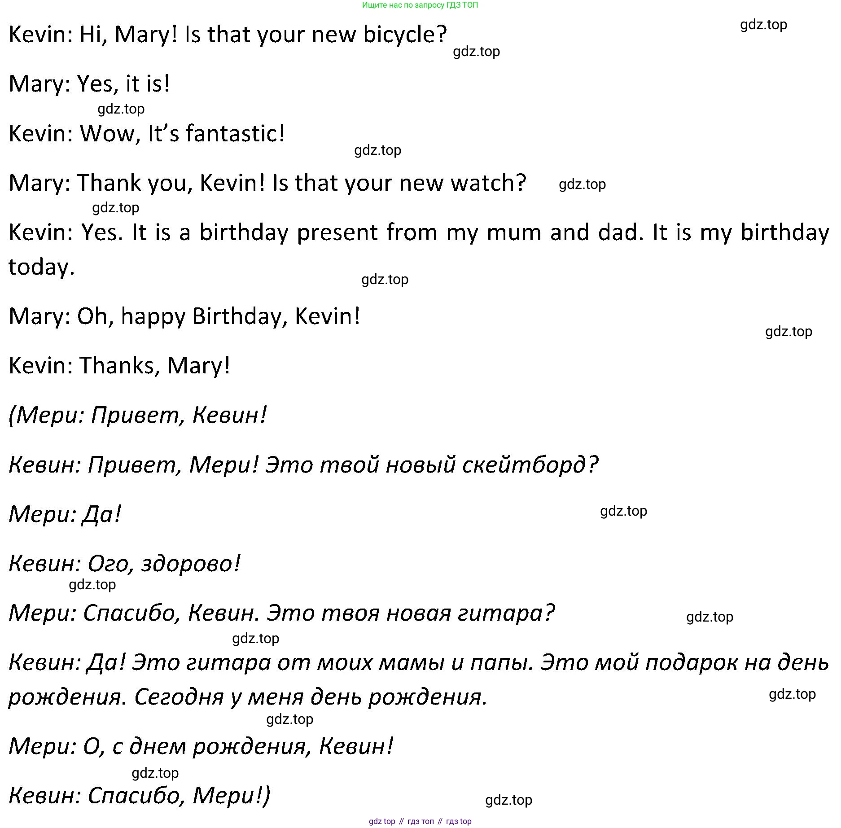Viewport: 841px width, 828px height.
Task: Click the word 'today.' in Kevin's birthday line
Action: (41, 267)
